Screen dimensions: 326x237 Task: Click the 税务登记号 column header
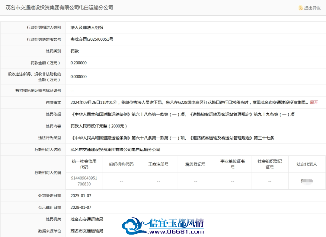(195, 164)
